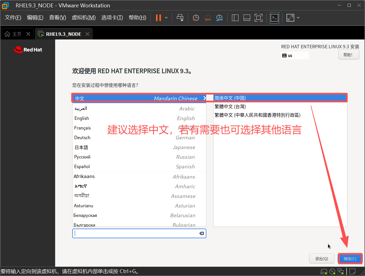Image resolution: width=365 pixels, height=276 pixels.
Task: Click the hard disk status bar icon
Action: [324, 271]
